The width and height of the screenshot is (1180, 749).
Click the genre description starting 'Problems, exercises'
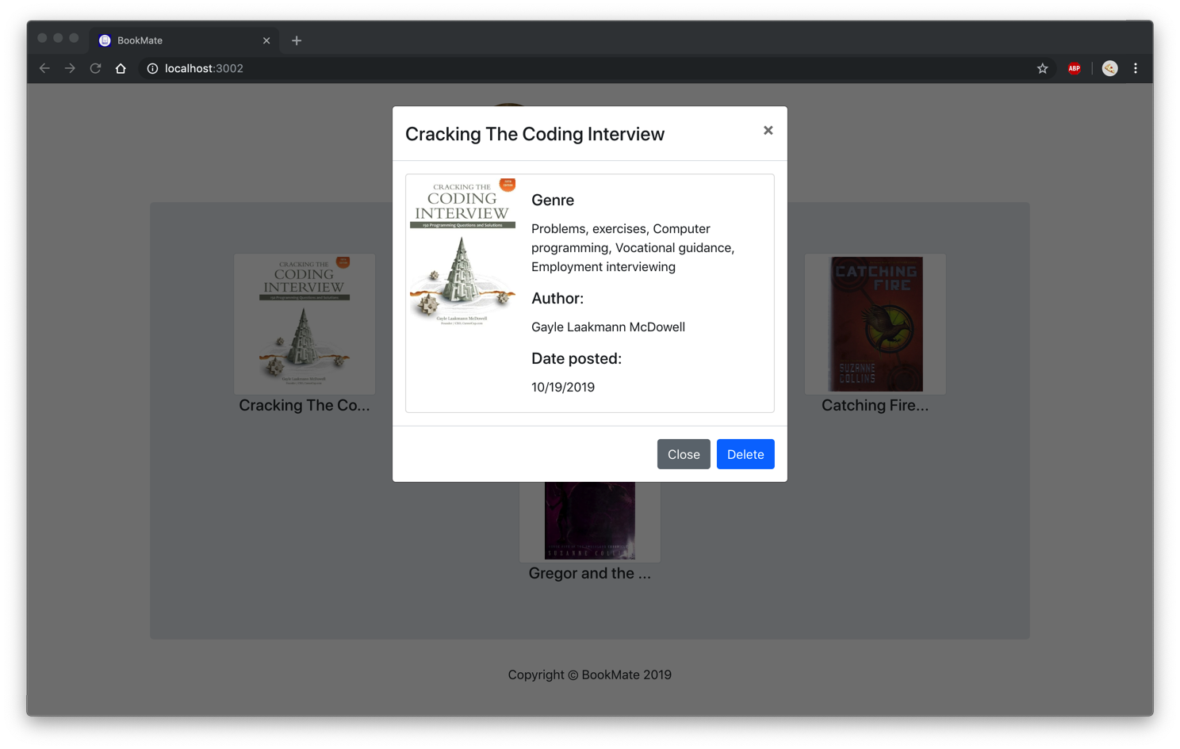(633, 247)
